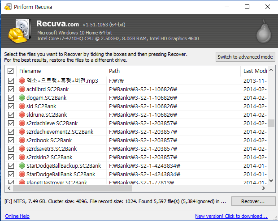Click green status dot of dogam.SC2Bank
Viewport: 278px width, 221px height.
[22, 98]
